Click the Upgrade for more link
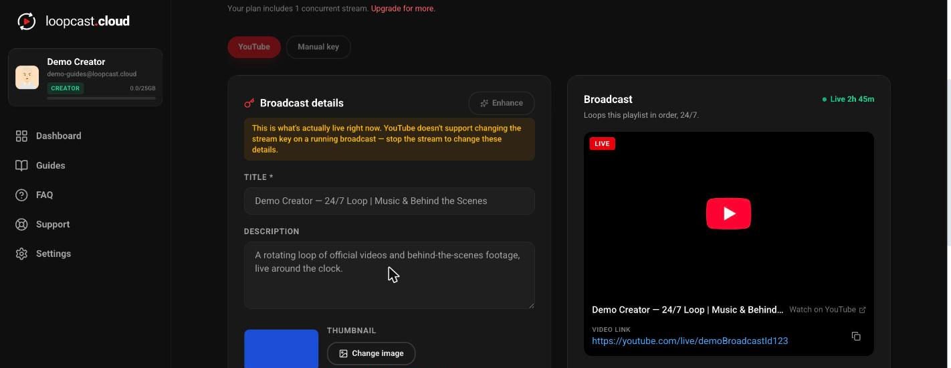951x368 pixels. coord(403,9)
